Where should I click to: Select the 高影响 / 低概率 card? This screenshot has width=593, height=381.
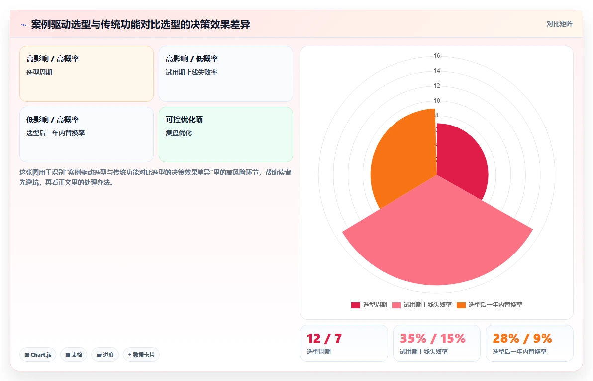(226, 74)
